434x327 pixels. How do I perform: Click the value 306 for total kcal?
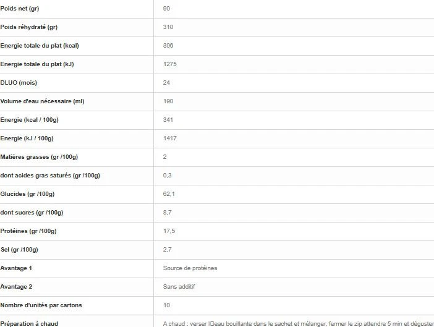pyautogui.click(x=168, y=46)
